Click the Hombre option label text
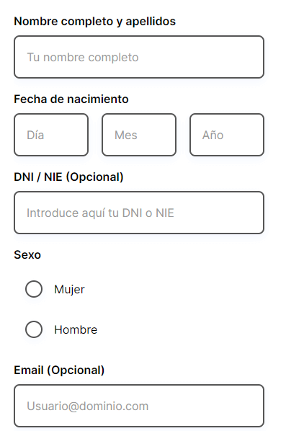 coord(76,329)
